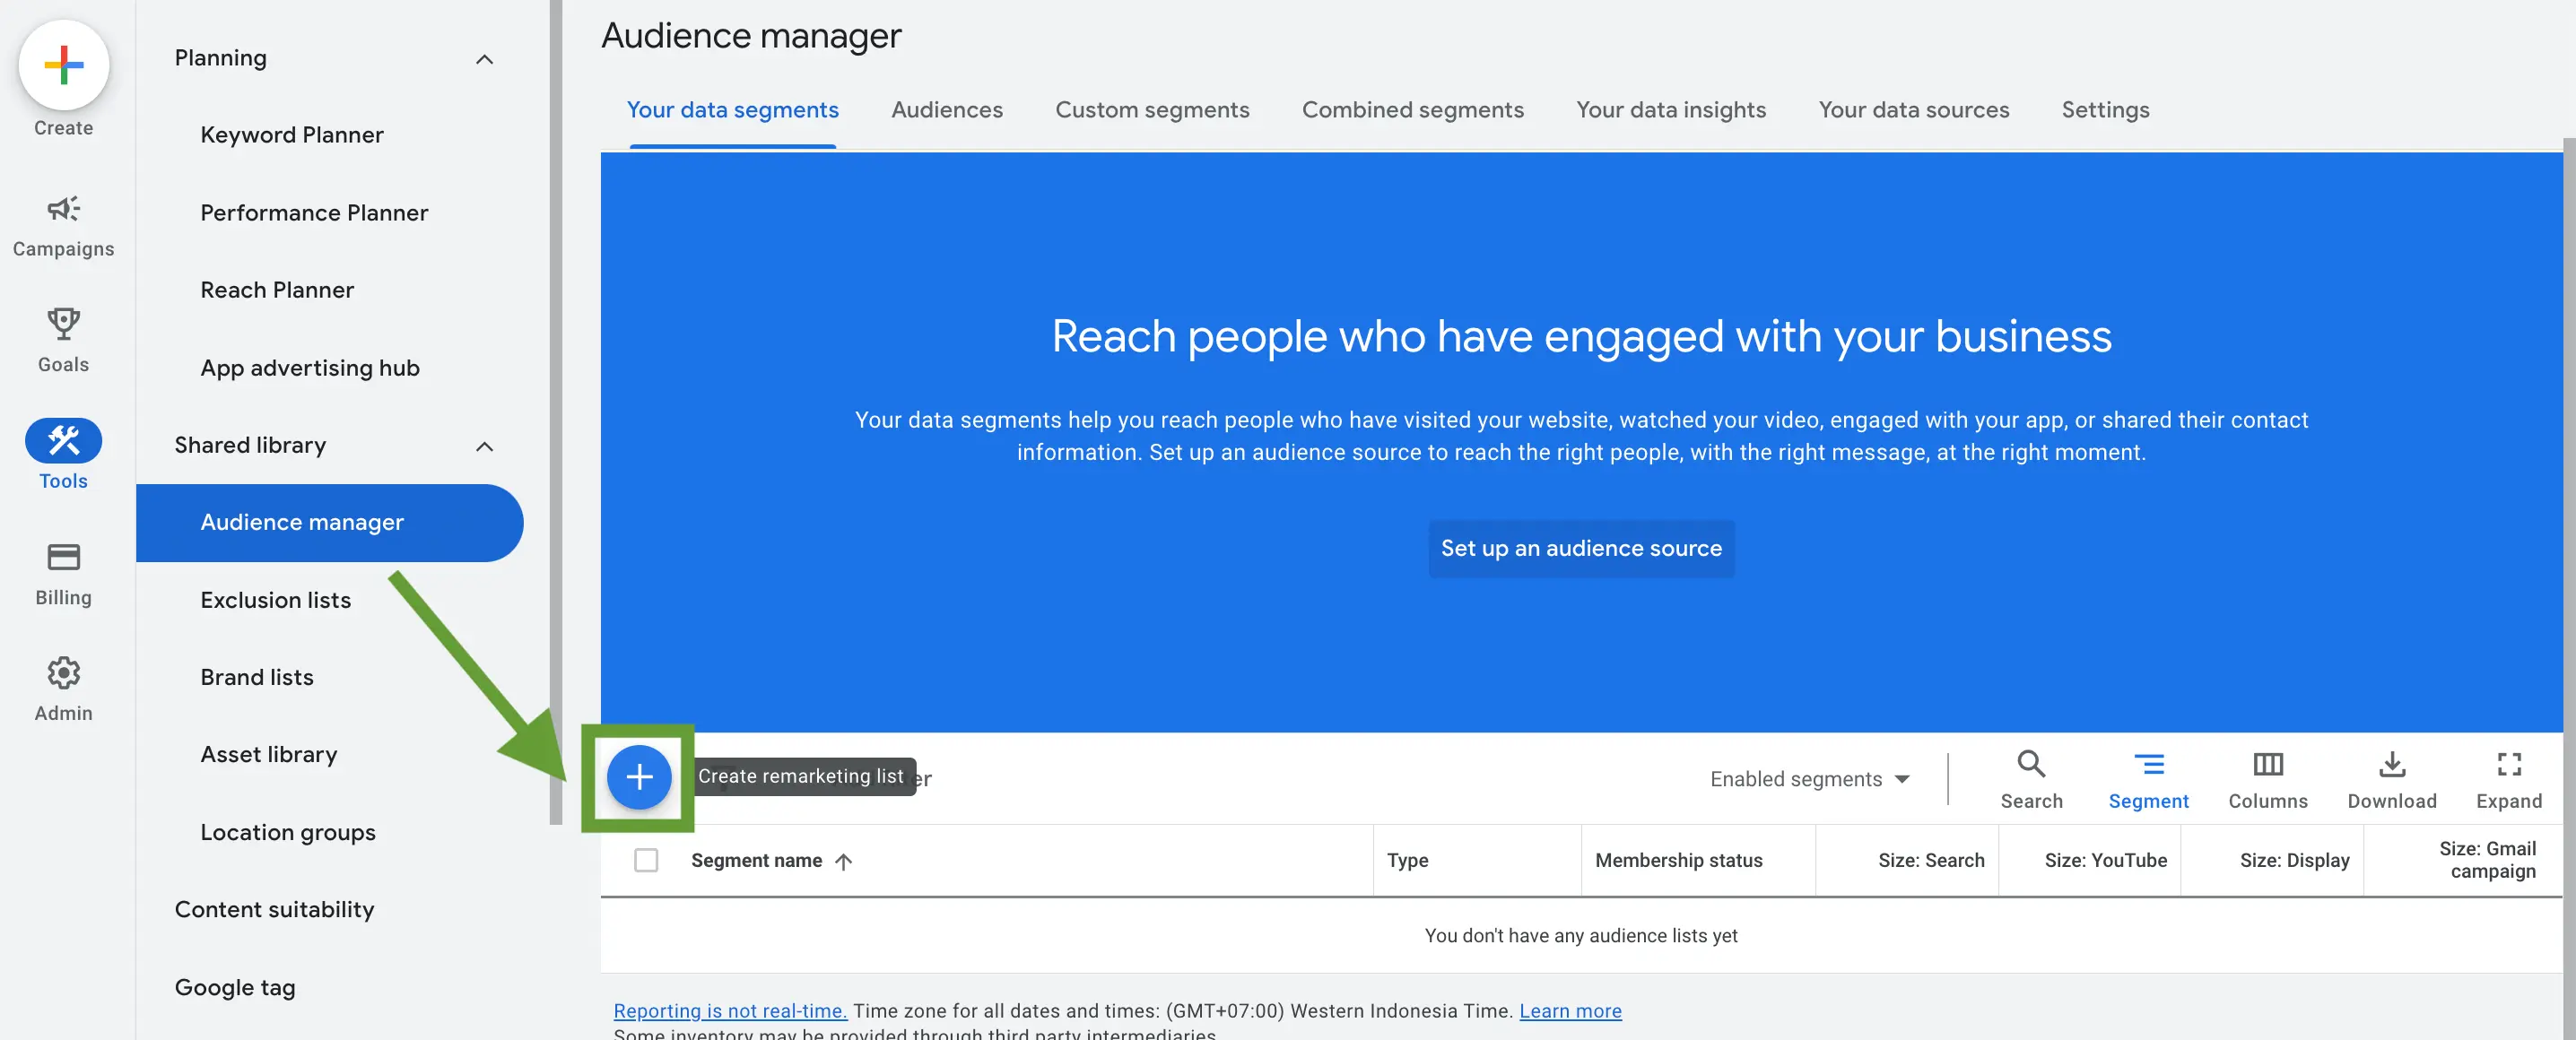Follow the Learn more link
This screenshot has width=2576, height=1040.
tap(1570, 1010)
